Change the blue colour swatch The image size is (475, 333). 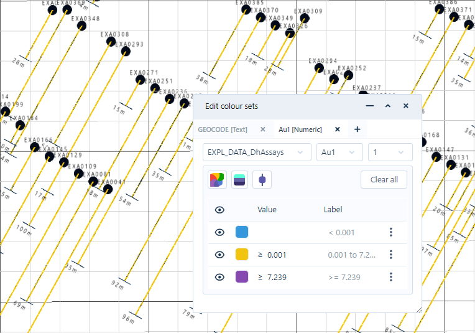tap(242, 232)
